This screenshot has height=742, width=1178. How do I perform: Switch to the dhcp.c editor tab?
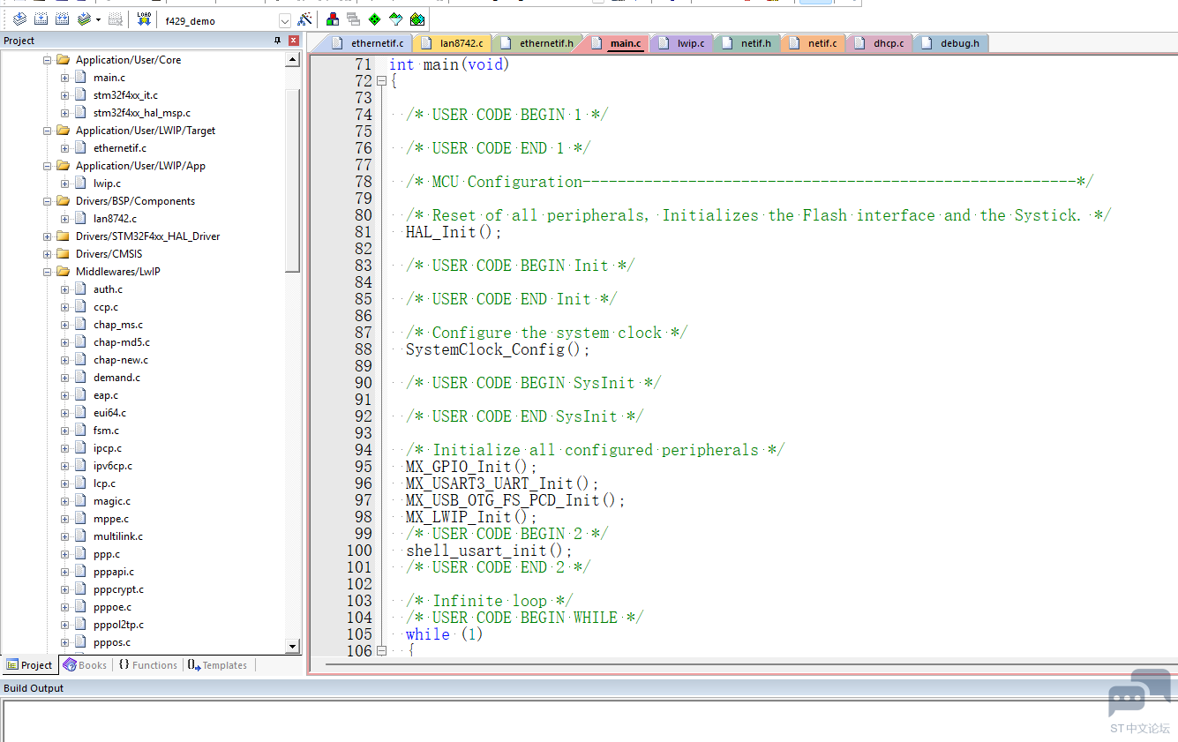pyautogui.click(x=880, y=43)
